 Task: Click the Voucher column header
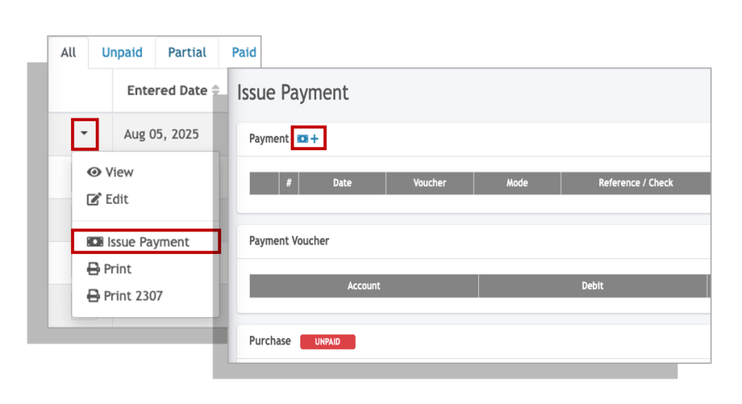pos(430,183)
